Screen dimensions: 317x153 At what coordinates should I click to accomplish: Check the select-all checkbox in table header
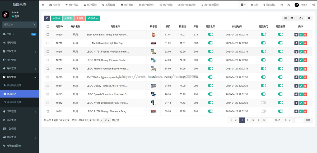coord(48,26)
